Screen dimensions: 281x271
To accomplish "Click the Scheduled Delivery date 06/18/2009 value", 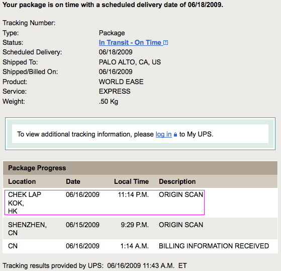I will point(116,52).
